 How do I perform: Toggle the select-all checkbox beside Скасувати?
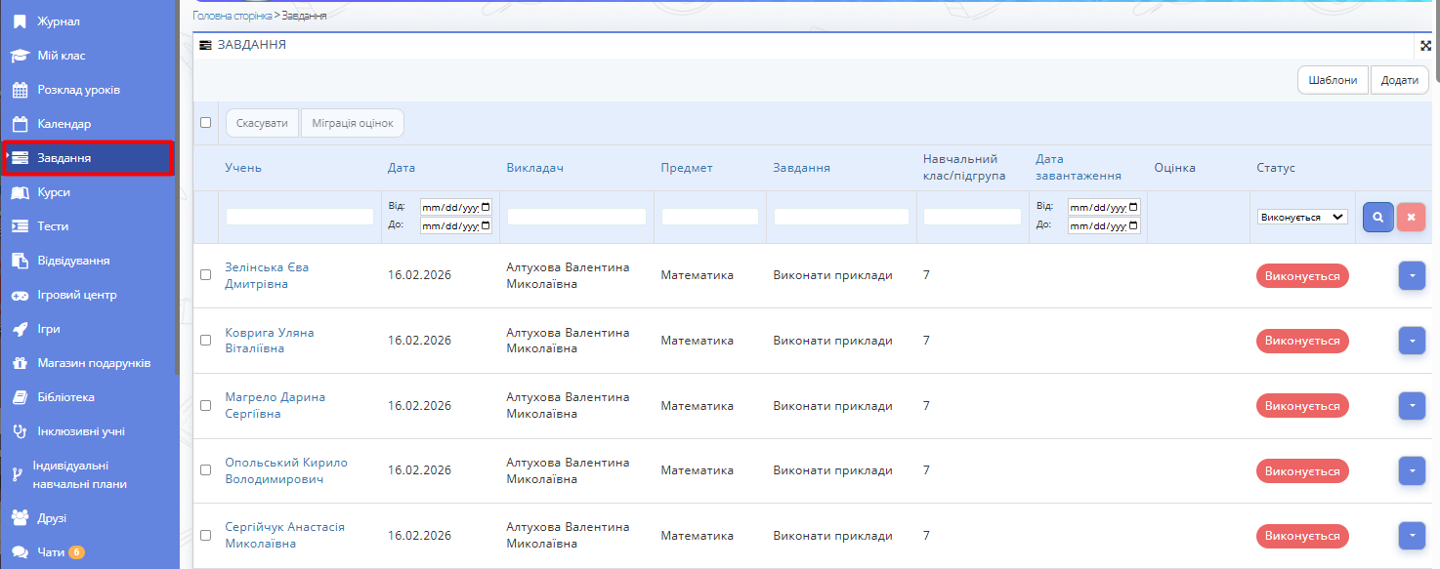pyautogui.click(x=205, y=123)
